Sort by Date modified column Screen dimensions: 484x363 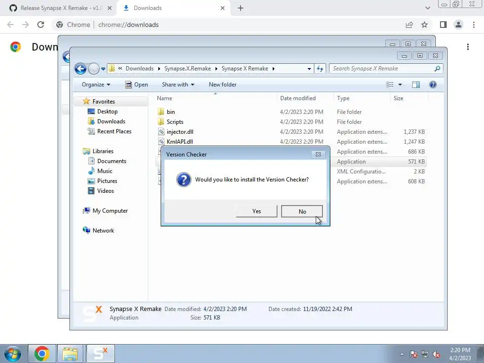[x=305, y=98]
